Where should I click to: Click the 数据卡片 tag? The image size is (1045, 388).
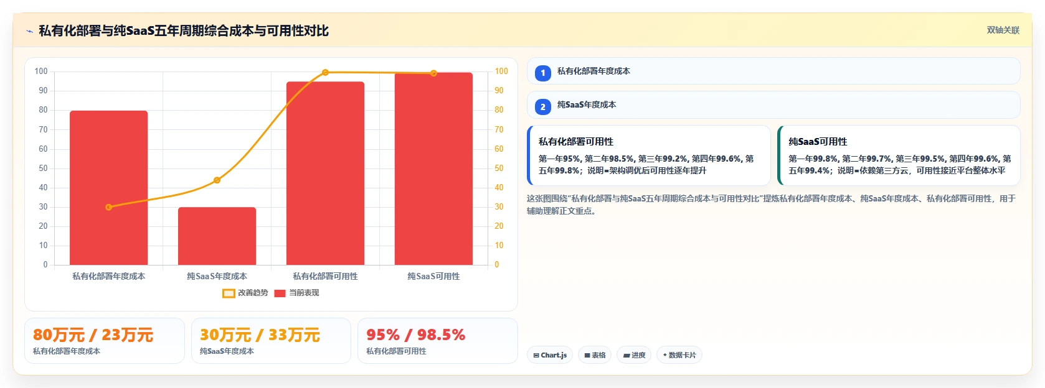[x=679, y=355]
